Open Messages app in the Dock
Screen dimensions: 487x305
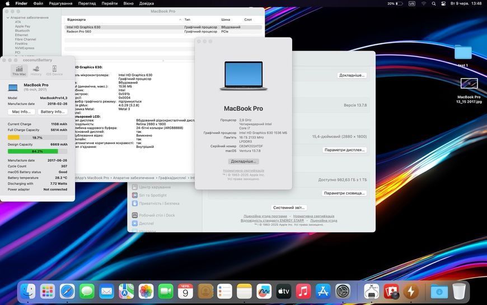87,292
